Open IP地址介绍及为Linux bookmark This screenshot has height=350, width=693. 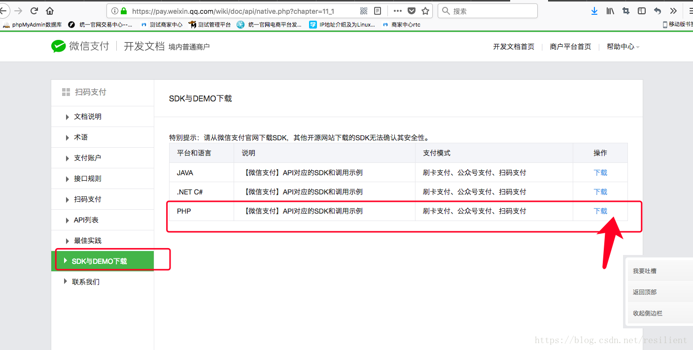(x=342, y=25)
